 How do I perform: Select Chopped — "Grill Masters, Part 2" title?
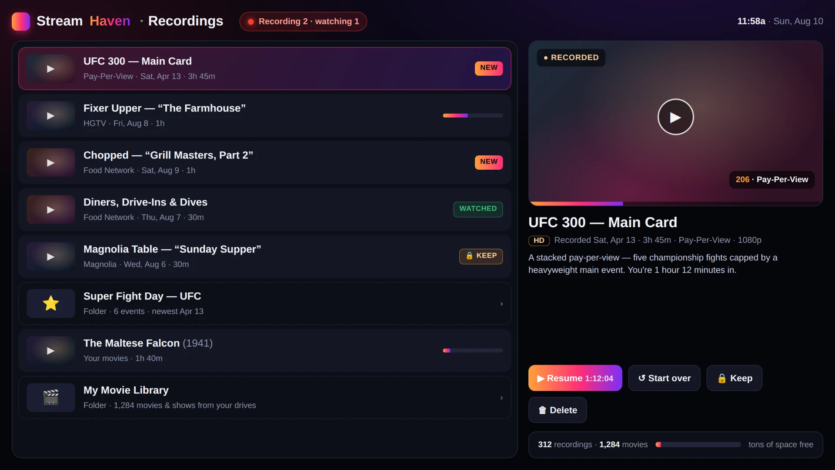pyautogui.click(x=168, y=155)
